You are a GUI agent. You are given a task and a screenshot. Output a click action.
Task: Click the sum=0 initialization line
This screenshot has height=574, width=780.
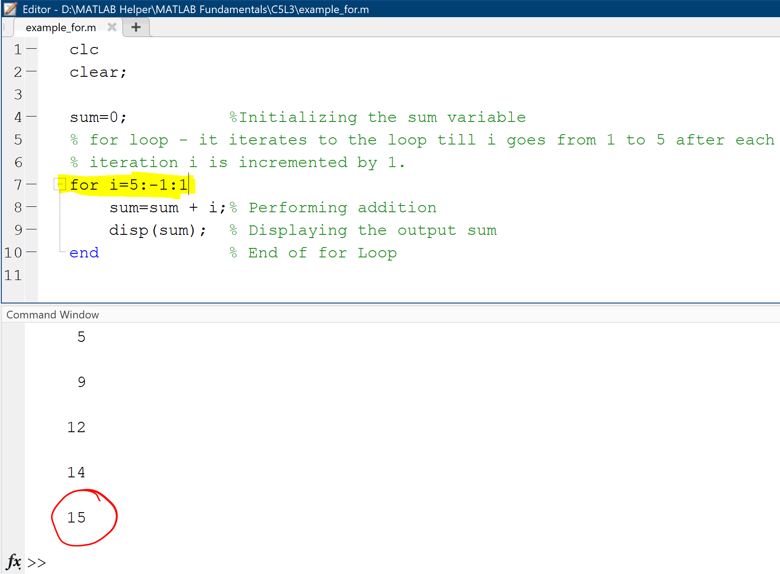[x=98, y=117]
